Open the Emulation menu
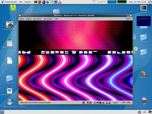Screen dimensions: 152x114 pos(37,19)
